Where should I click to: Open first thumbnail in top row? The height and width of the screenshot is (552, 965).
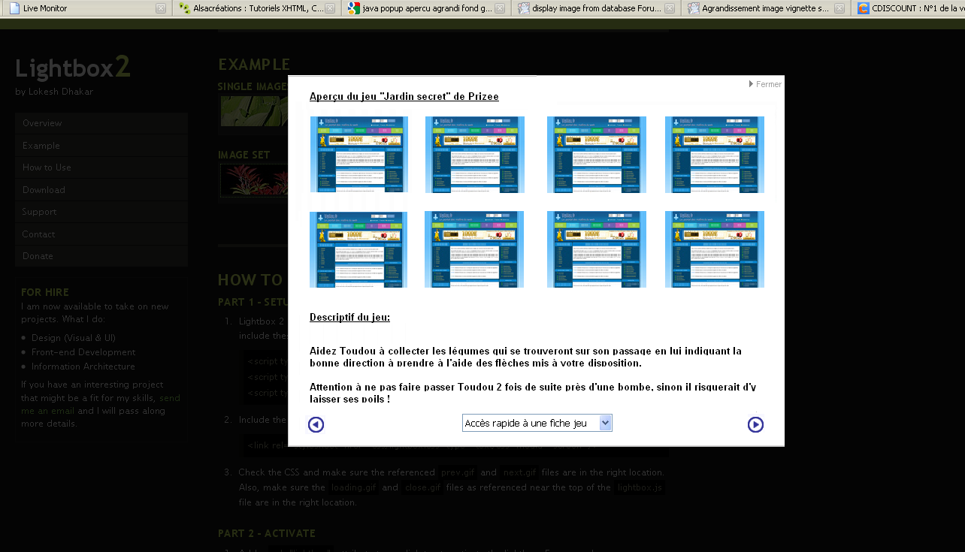coord(358,154)
